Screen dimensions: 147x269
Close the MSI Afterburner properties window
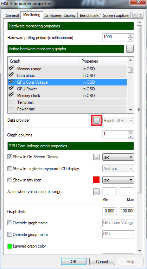138,2
